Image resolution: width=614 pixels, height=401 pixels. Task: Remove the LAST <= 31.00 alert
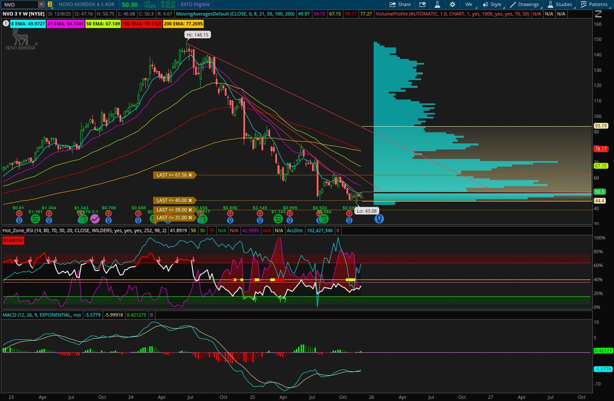(x=190, y=218)
